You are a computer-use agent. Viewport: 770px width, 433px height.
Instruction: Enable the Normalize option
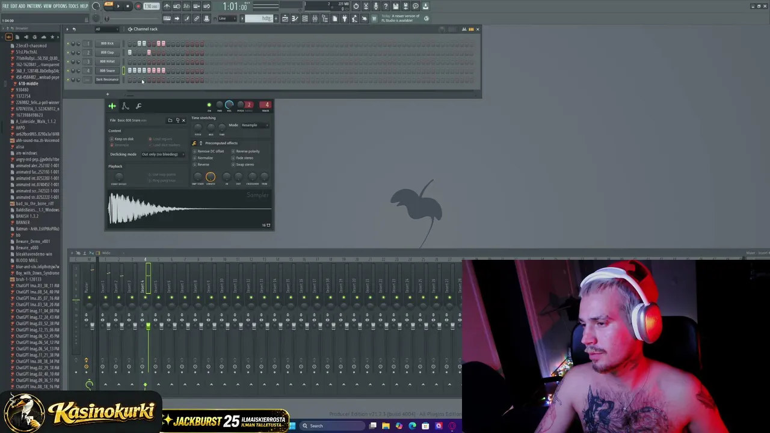tap(203, 158)
